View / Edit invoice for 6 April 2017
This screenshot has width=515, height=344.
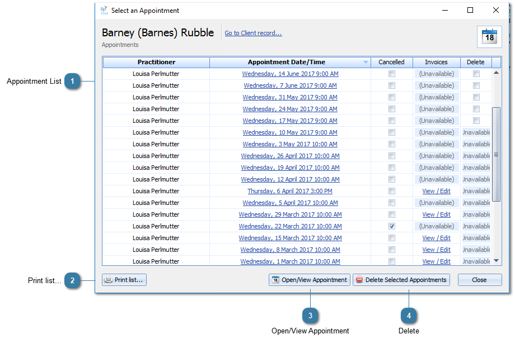[x=436, y=191]
